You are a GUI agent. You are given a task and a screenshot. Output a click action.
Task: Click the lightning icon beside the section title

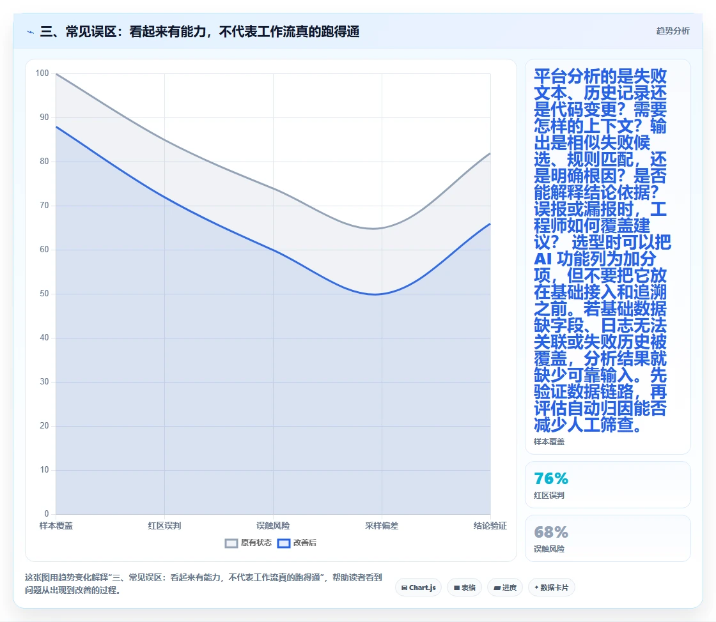click(x=30, y=32)
